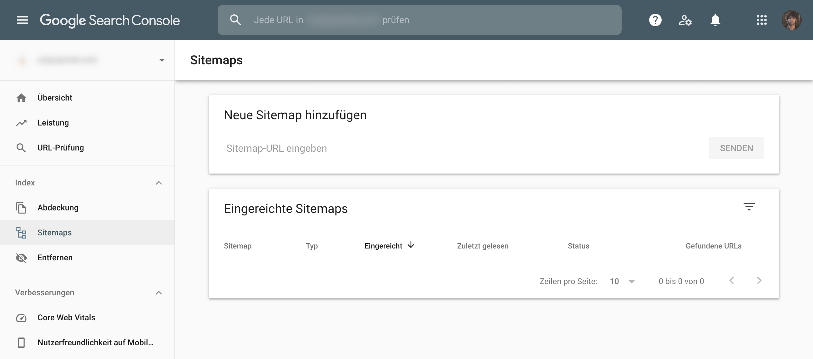Screen dimensions: 813x359
Task: Go to next page of sitemaps table
Action: tap(759, 281)
